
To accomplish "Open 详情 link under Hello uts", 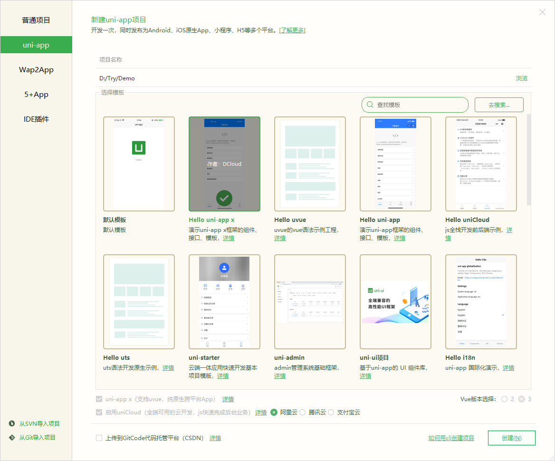I will [168, 367].
